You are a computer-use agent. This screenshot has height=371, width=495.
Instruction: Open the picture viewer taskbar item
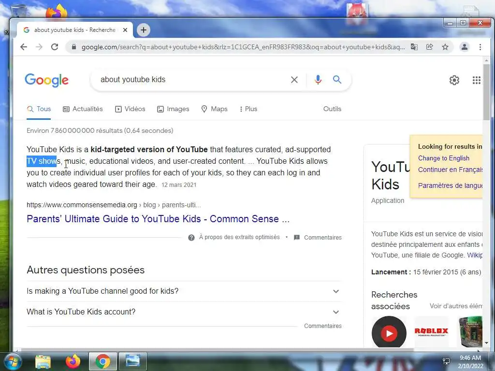tap(133, 361)
